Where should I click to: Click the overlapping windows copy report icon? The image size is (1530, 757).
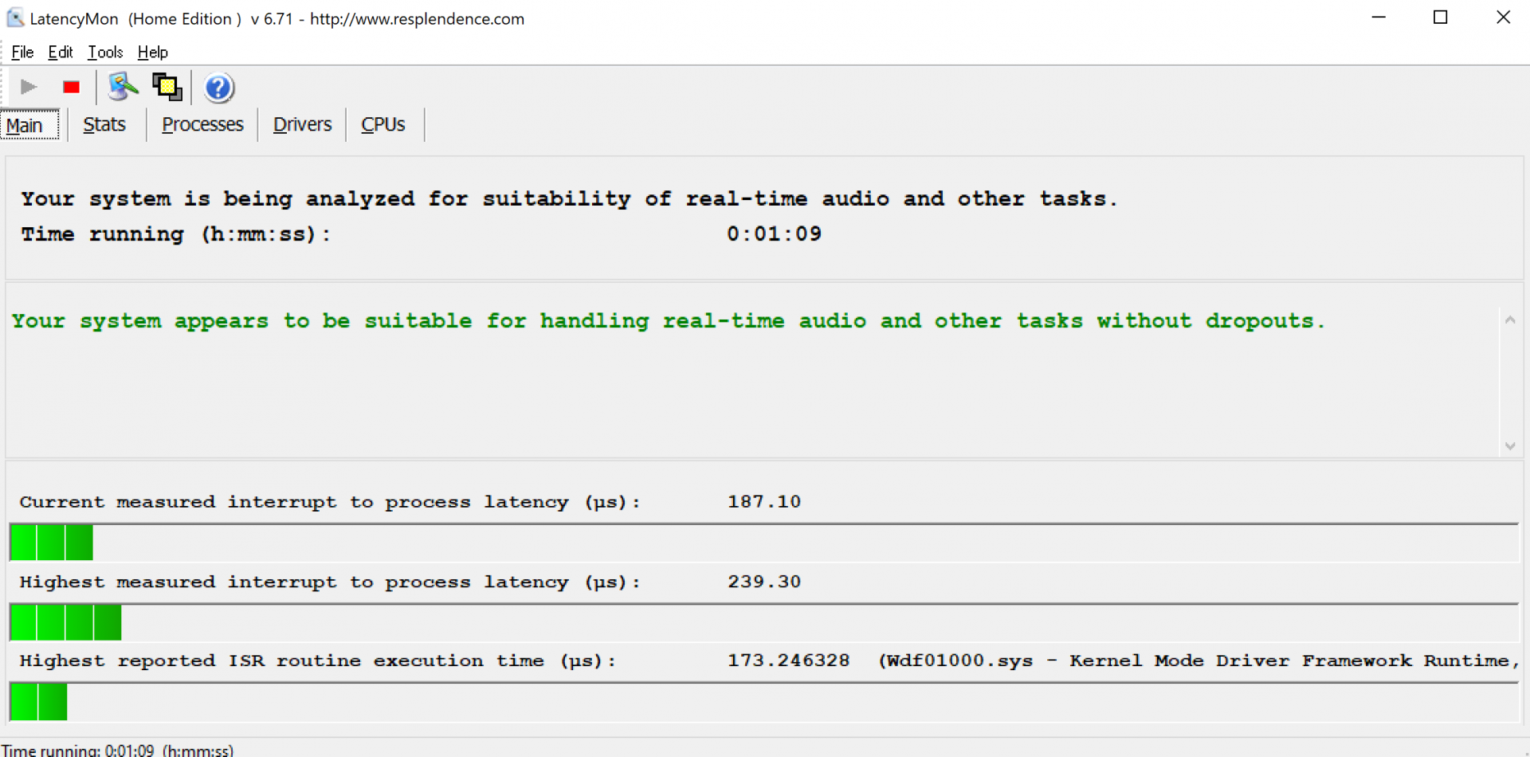pos(167,87)
